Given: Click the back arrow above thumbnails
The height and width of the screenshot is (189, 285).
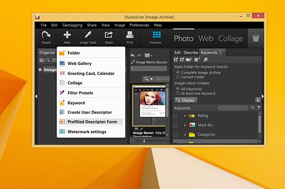Looking at the screenshot, I should click(x=133, y=55).
